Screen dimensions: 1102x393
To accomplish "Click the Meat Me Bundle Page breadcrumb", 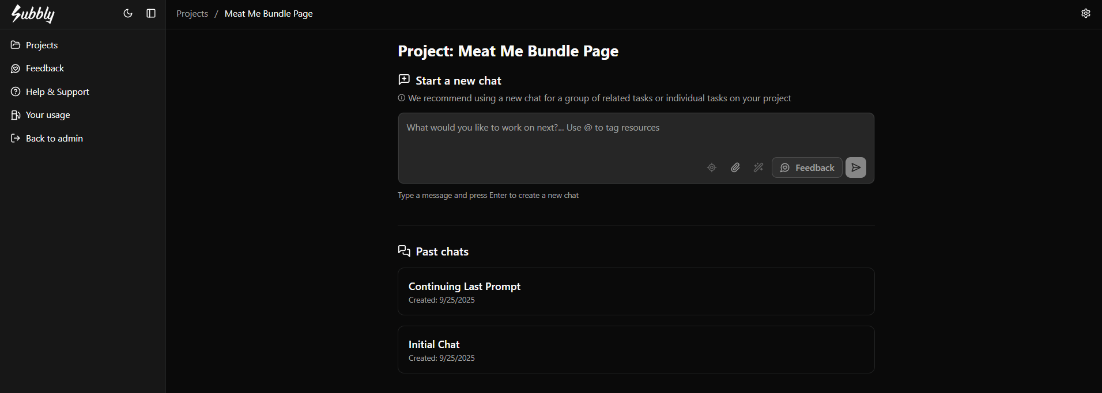I will coord(269,13).
